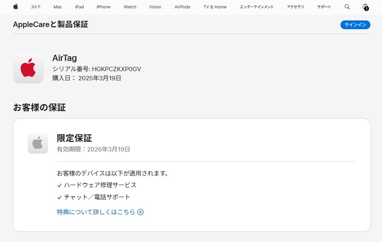
Task: Expand the plus icon next to 特典について詳しくはこちら
Action: [x=140, y=212]
